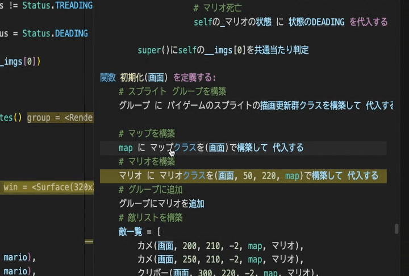Image resolution: width=409 pixels, height=276 pixels.
Task: Click the comment '# グループに追加'
Action: (x=151, y=190)
